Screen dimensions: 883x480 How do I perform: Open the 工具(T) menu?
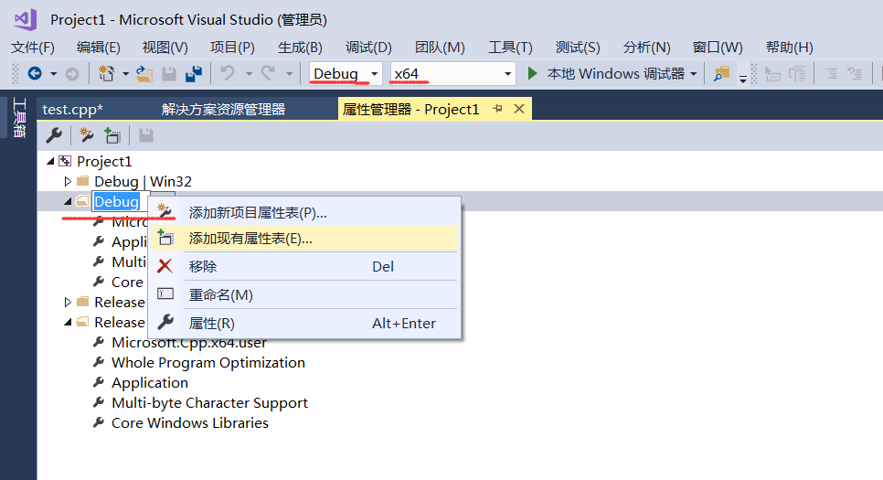(x=510, y=48)
